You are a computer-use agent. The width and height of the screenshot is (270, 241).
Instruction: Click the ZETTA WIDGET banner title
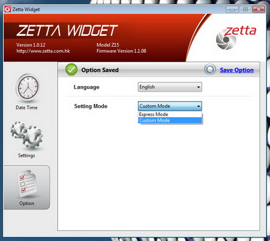pyautogui.click(x=67, y=30)
